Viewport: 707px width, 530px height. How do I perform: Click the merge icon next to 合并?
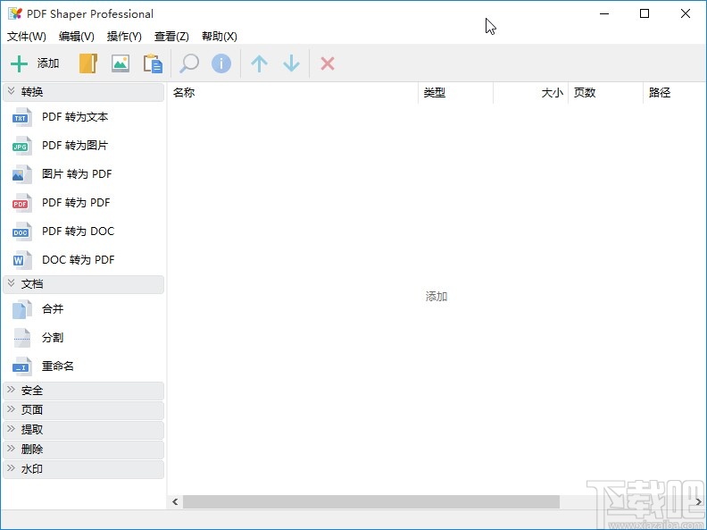tap(21, 309)
